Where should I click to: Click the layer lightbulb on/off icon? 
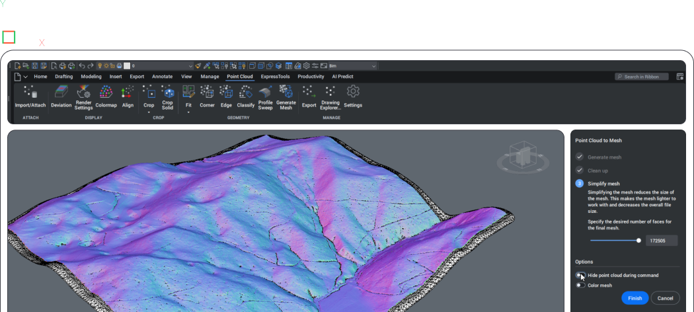point(100,66)
